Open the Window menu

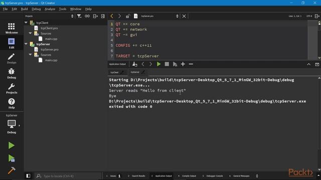[76, 9]
